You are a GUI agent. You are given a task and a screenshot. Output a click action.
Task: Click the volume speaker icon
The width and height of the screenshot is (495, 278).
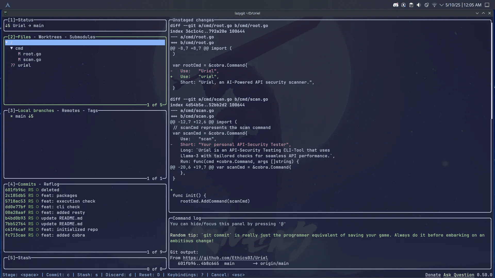coord(419,5)
